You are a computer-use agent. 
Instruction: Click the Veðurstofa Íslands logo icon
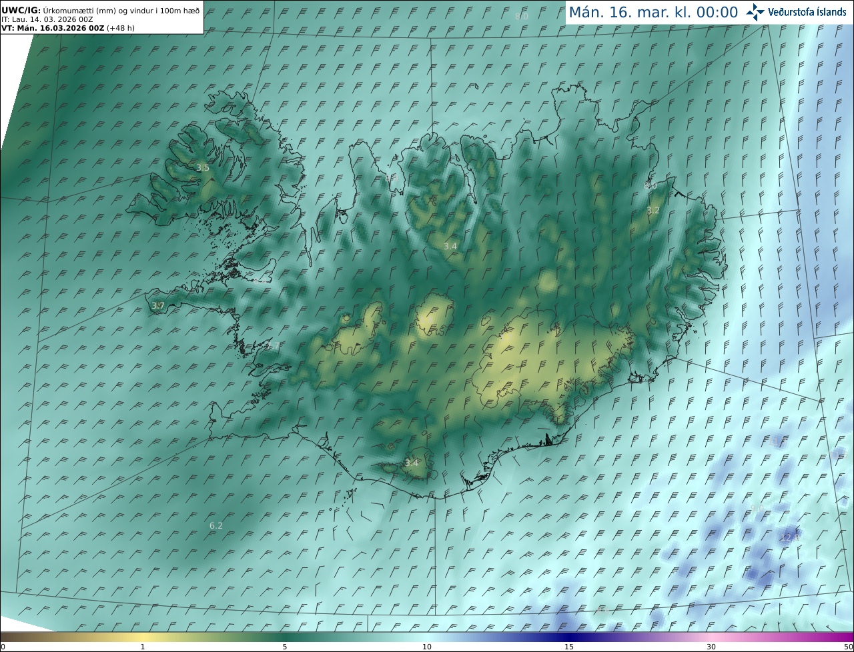pos(756,12)
